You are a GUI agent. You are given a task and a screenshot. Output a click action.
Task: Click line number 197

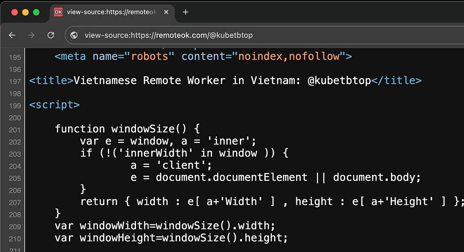coord(15,81)
